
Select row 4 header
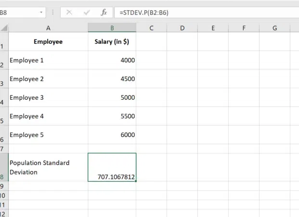click(4, 97)
